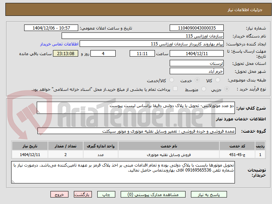The height and width of the screenshot is (204, 272).
Task: Click the ردیف column header
Action: tap(260, 146)
